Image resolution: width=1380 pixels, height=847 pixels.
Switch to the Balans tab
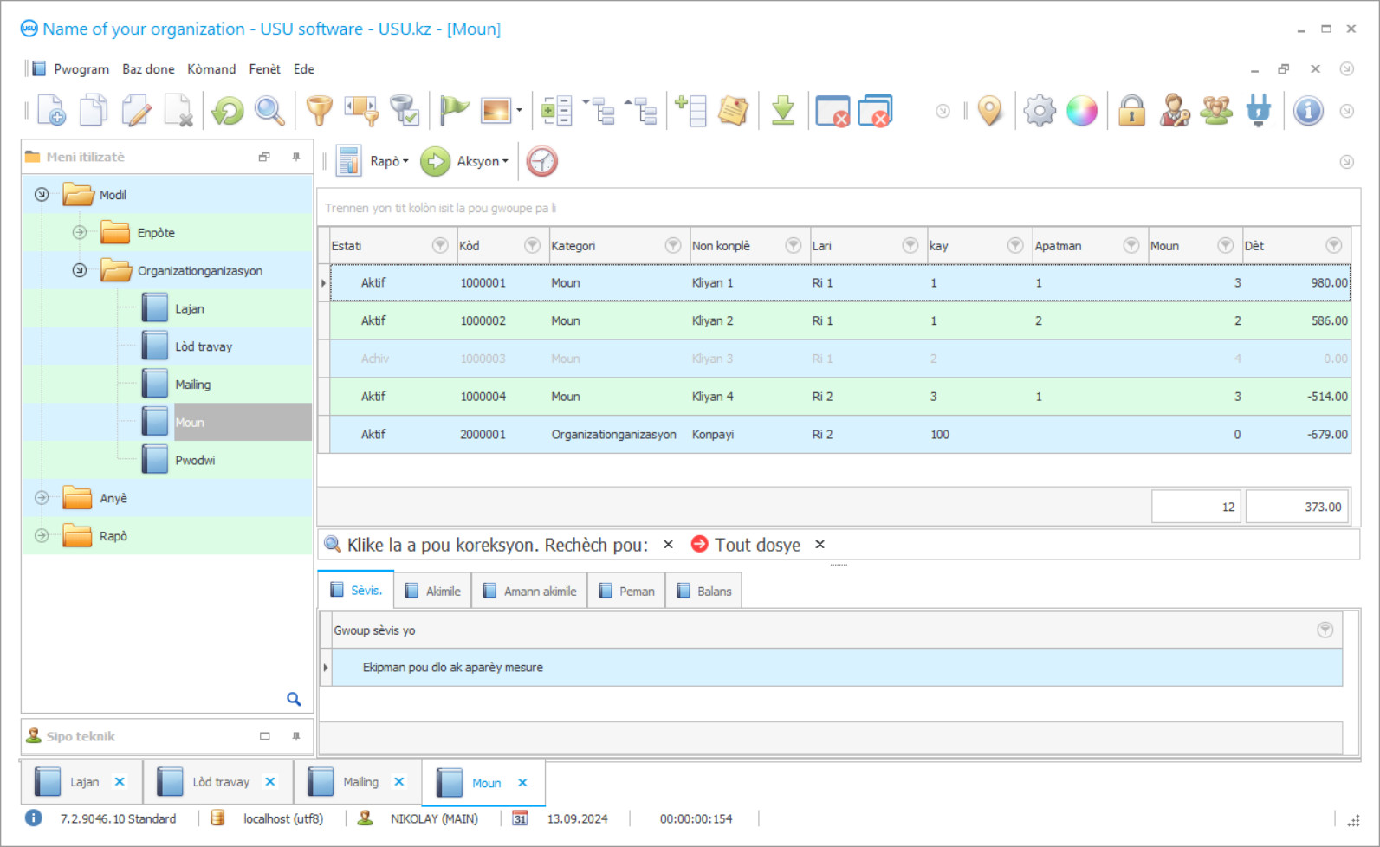pyautogui.click(x=703, y=592)
